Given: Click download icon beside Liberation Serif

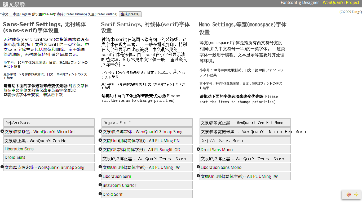Looking at the screenshot, I should point(100,176).
